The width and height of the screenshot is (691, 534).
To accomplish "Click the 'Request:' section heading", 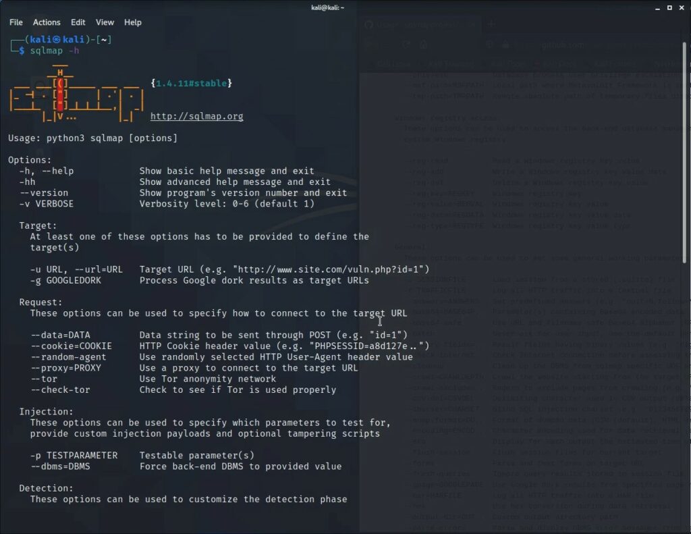I will 40,302.
